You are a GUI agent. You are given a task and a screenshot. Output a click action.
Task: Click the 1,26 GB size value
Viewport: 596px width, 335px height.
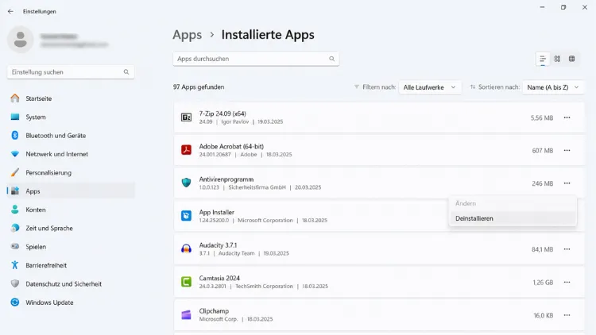pos(543,283)
